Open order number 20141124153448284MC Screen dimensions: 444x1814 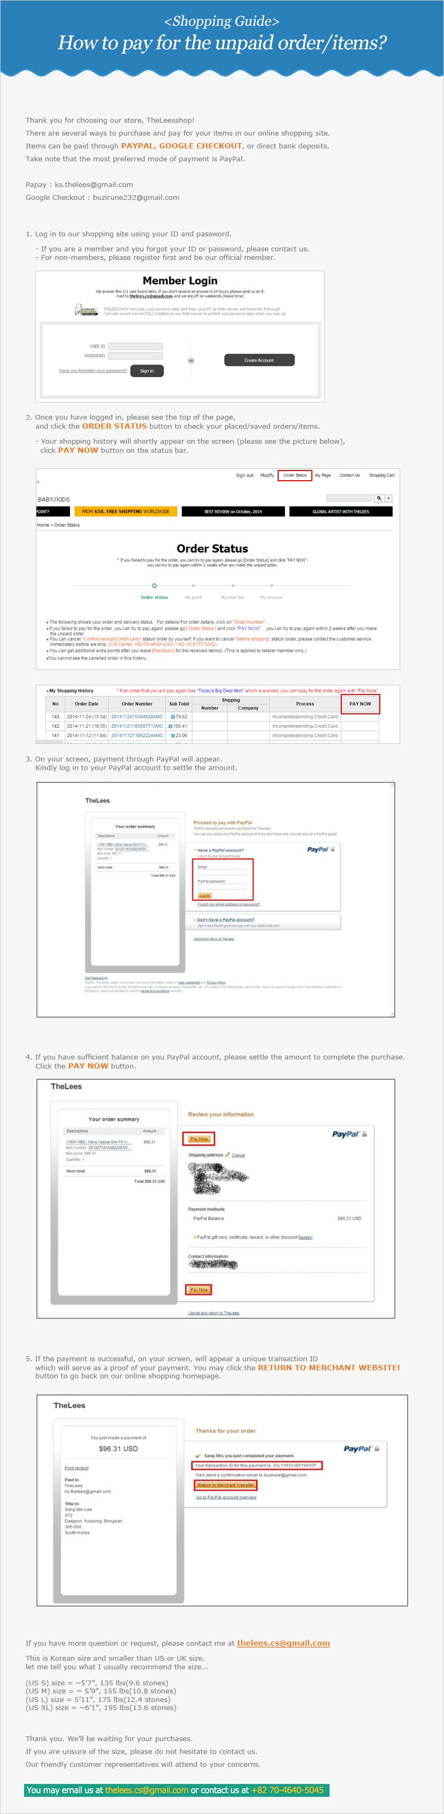pos(137,717)
